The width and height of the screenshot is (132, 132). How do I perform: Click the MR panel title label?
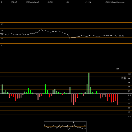[x=118, y=69]
